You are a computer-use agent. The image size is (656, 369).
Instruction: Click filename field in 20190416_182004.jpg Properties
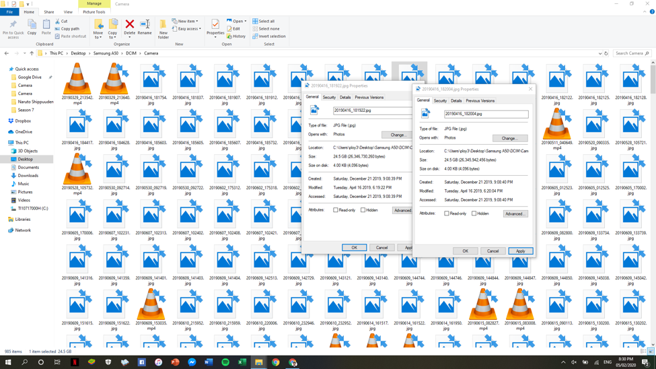486,114
